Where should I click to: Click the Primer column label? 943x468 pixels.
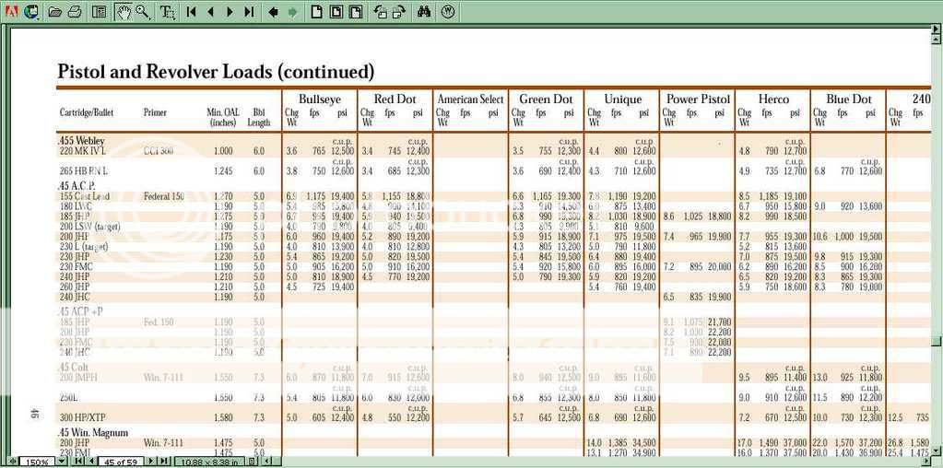pos(155,112)
